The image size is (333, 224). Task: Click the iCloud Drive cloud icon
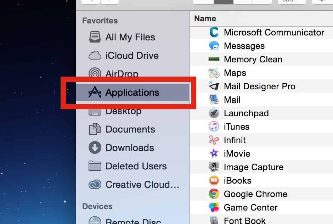(x=95, y=56)
